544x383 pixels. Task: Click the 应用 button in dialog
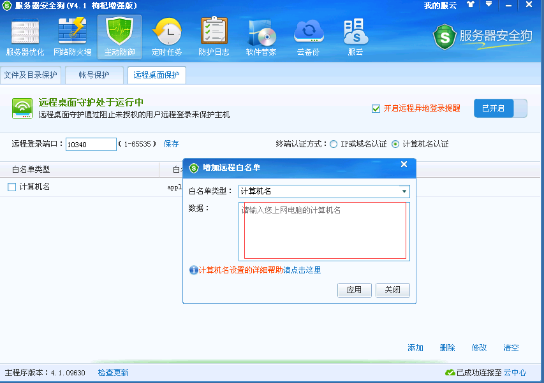tap(354, 290)
